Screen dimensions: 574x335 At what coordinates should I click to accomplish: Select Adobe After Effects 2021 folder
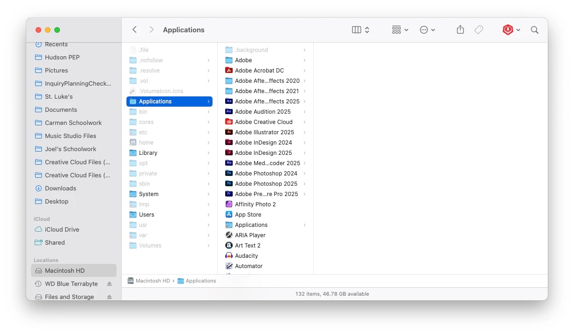pos(265,91)
